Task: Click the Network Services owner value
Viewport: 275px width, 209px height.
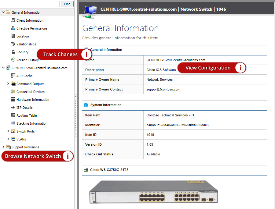Action: pyautogui.click(x=159, y=80)
